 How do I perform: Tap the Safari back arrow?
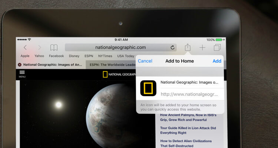pos(25,47)
